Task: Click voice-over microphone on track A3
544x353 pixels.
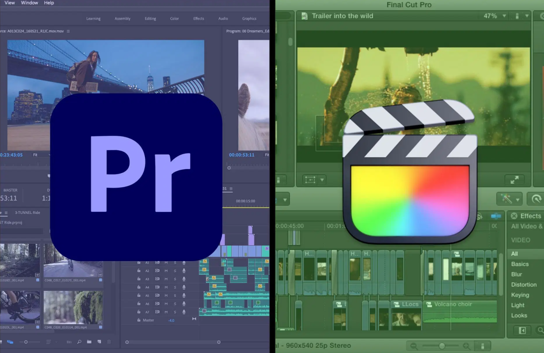Action: tap(184, 279)
